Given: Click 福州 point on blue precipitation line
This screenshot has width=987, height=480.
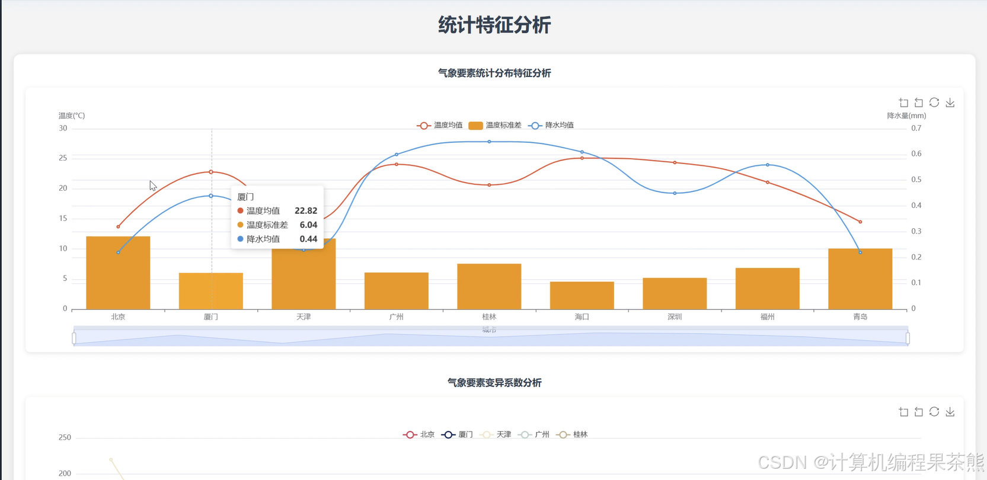Looking at the screenshot, I should [768, 165].
